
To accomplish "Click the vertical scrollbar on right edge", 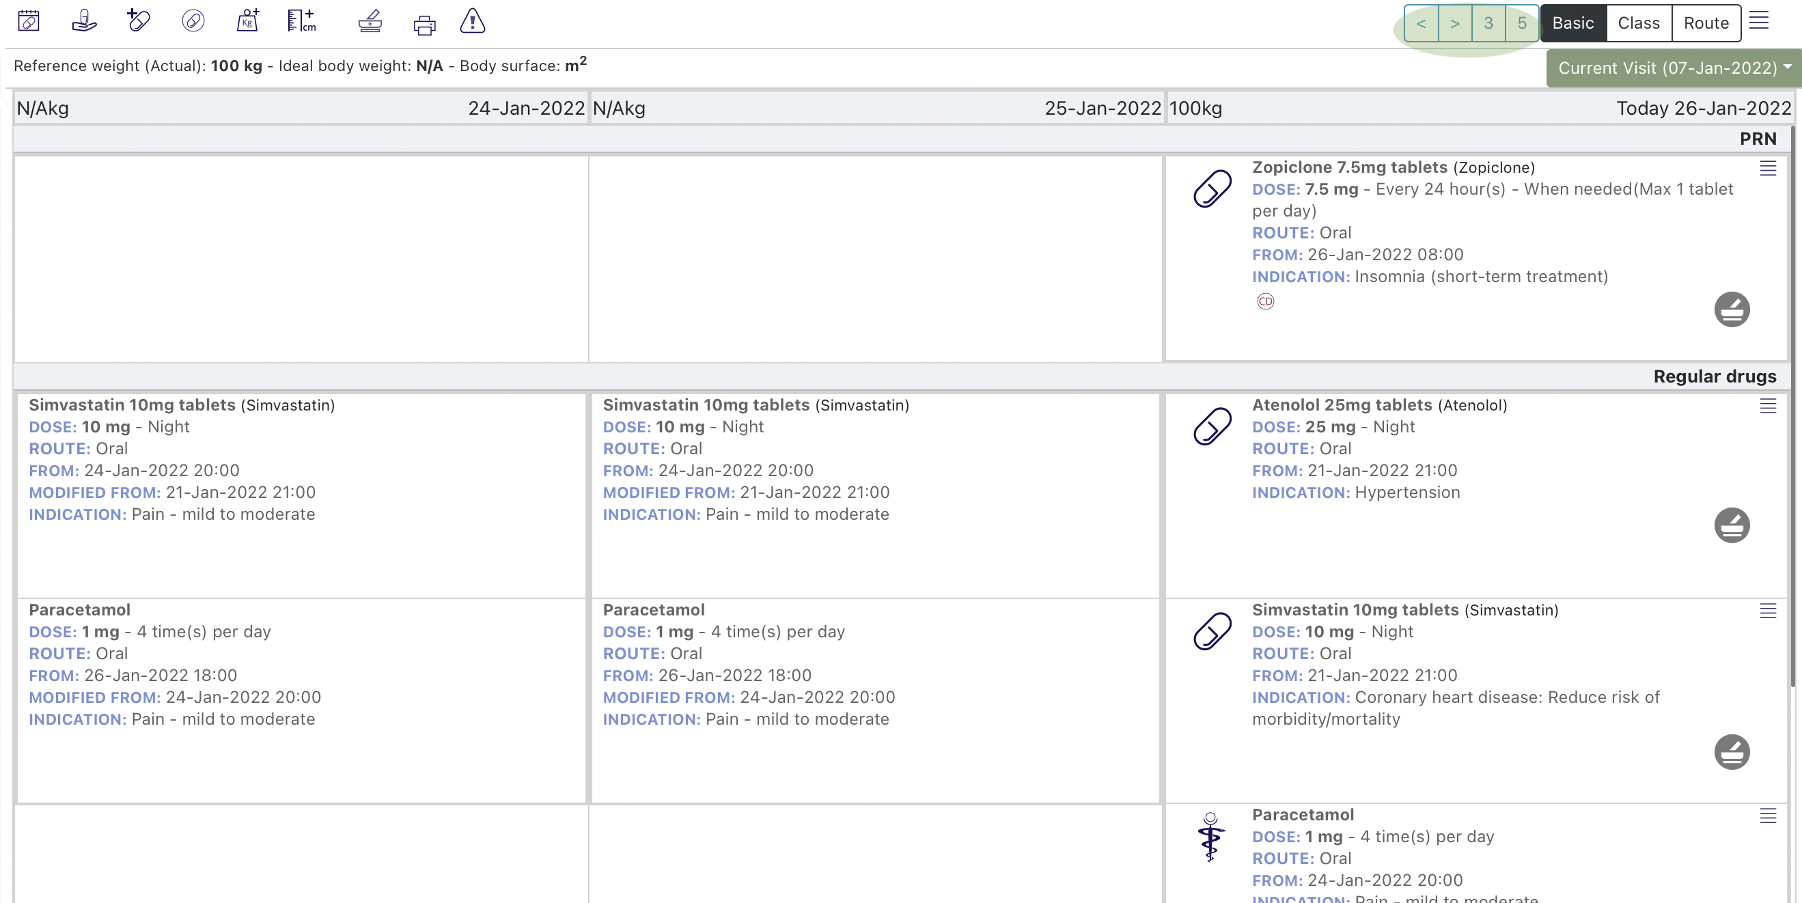I will [1794, 406].
